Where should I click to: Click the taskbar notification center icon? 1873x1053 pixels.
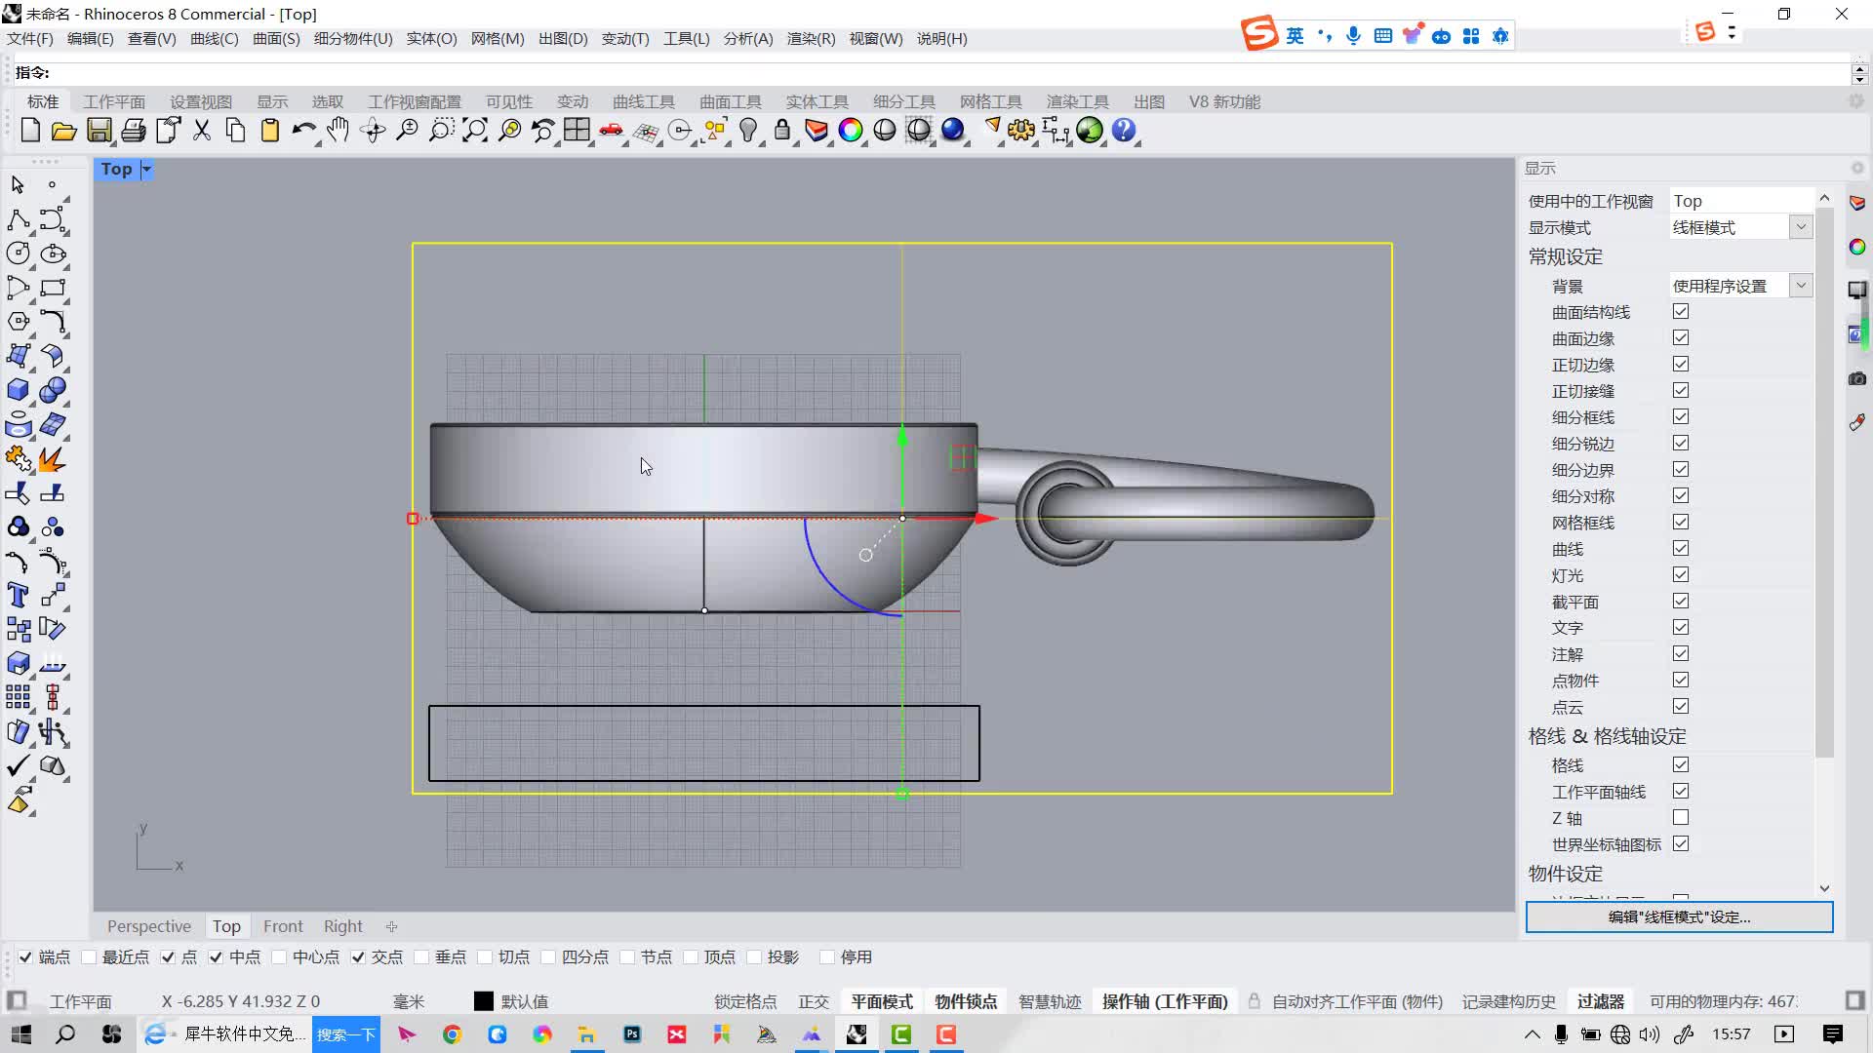[x=1832, y=1034]
